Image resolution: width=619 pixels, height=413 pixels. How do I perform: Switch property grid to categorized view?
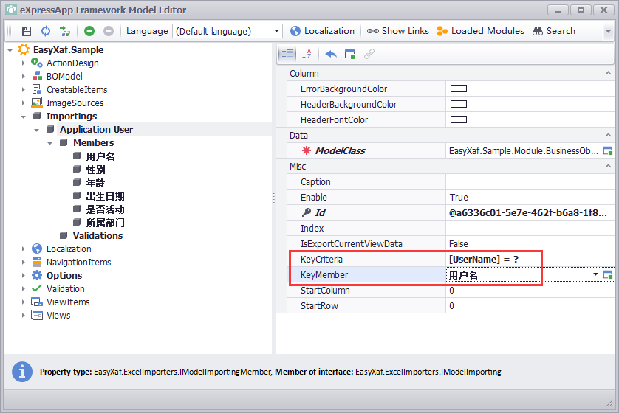tap(287, 54)
